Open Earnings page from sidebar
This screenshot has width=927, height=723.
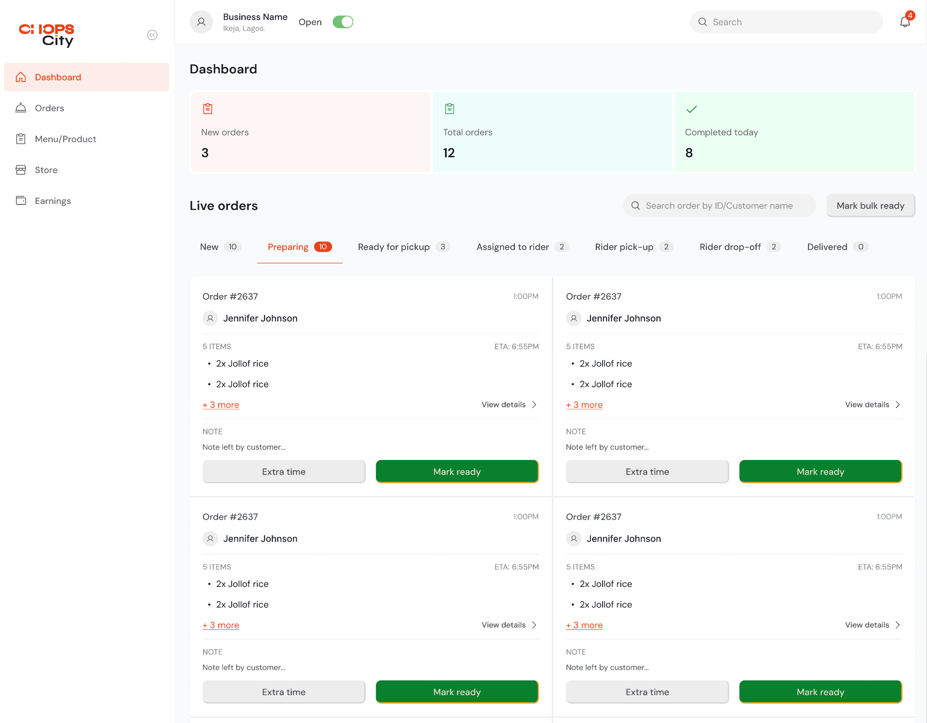[x=86, y=201]
